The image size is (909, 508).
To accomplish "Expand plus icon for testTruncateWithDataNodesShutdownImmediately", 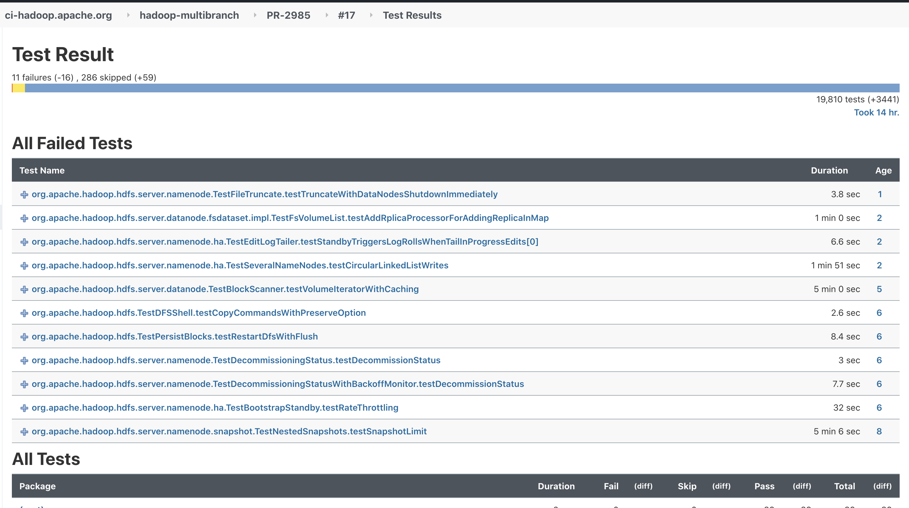I will pyautogui.click(x=24, y=195).
